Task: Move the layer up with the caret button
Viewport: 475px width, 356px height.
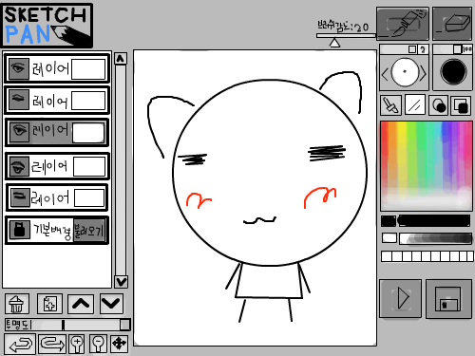Action: point(81,304)
